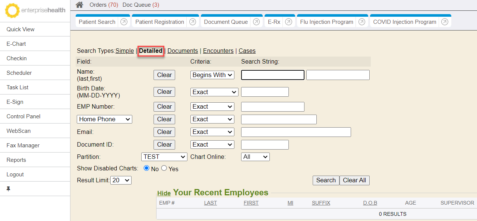Expand the Partition TEST dropdown
Screen dimensions: 477x221
coord(164,157)
